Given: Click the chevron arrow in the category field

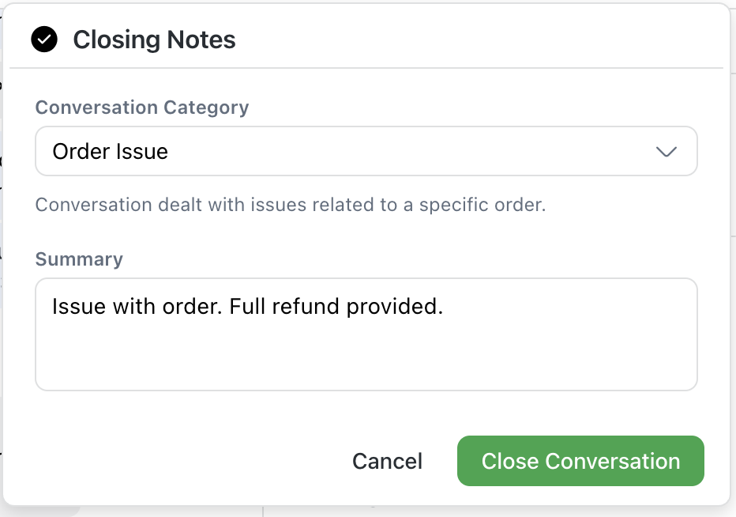Looking at the screenshot, I should [667, 151].
